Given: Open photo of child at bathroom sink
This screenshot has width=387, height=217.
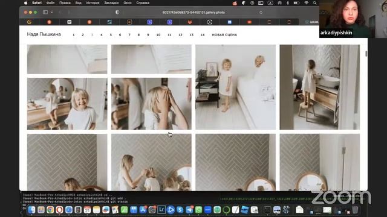Looking at the screenshot, I should pyautogui.click(x=320, y=87).
